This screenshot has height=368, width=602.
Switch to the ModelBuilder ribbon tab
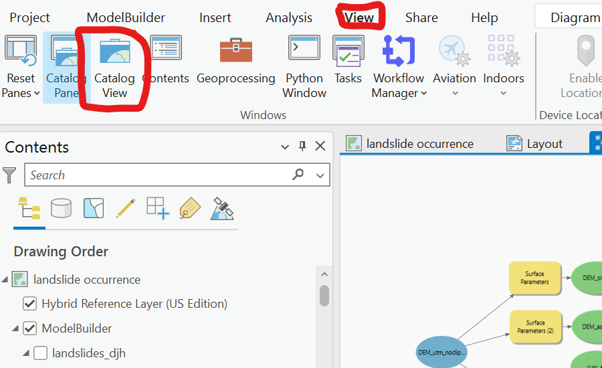click(x=126, y=17)
